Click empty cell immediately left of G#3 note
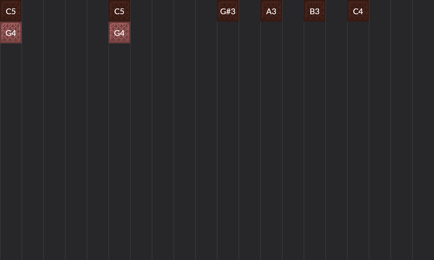The width and height of the screenshot is (434, 260). pyautogui.click(x=206, y=11)
